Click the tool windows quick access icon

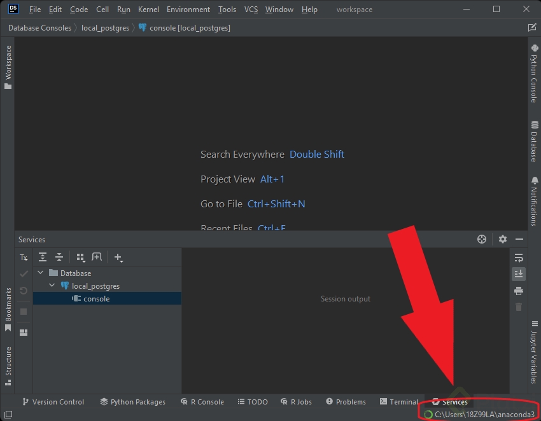pos(8,414)
